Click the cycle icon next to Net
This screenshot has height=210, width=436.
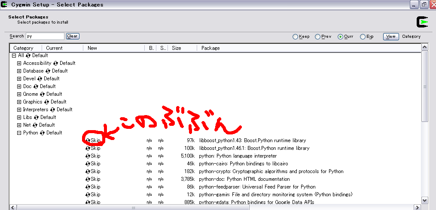click(x=35, y=125)
